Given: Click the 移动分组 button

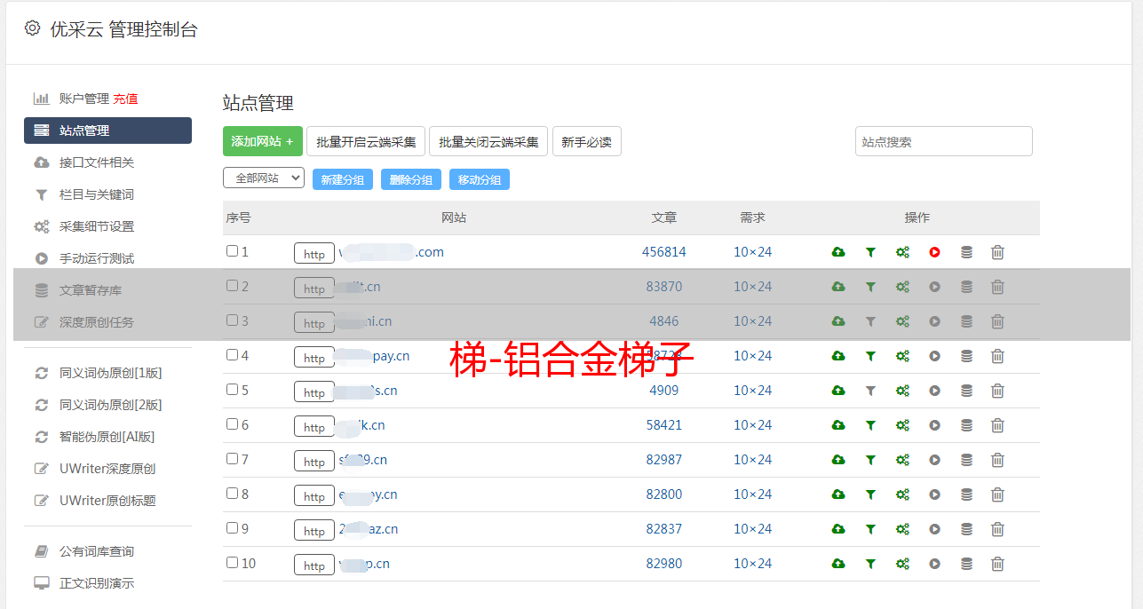Looking at the screenshot, I should [x=480, y=179].
